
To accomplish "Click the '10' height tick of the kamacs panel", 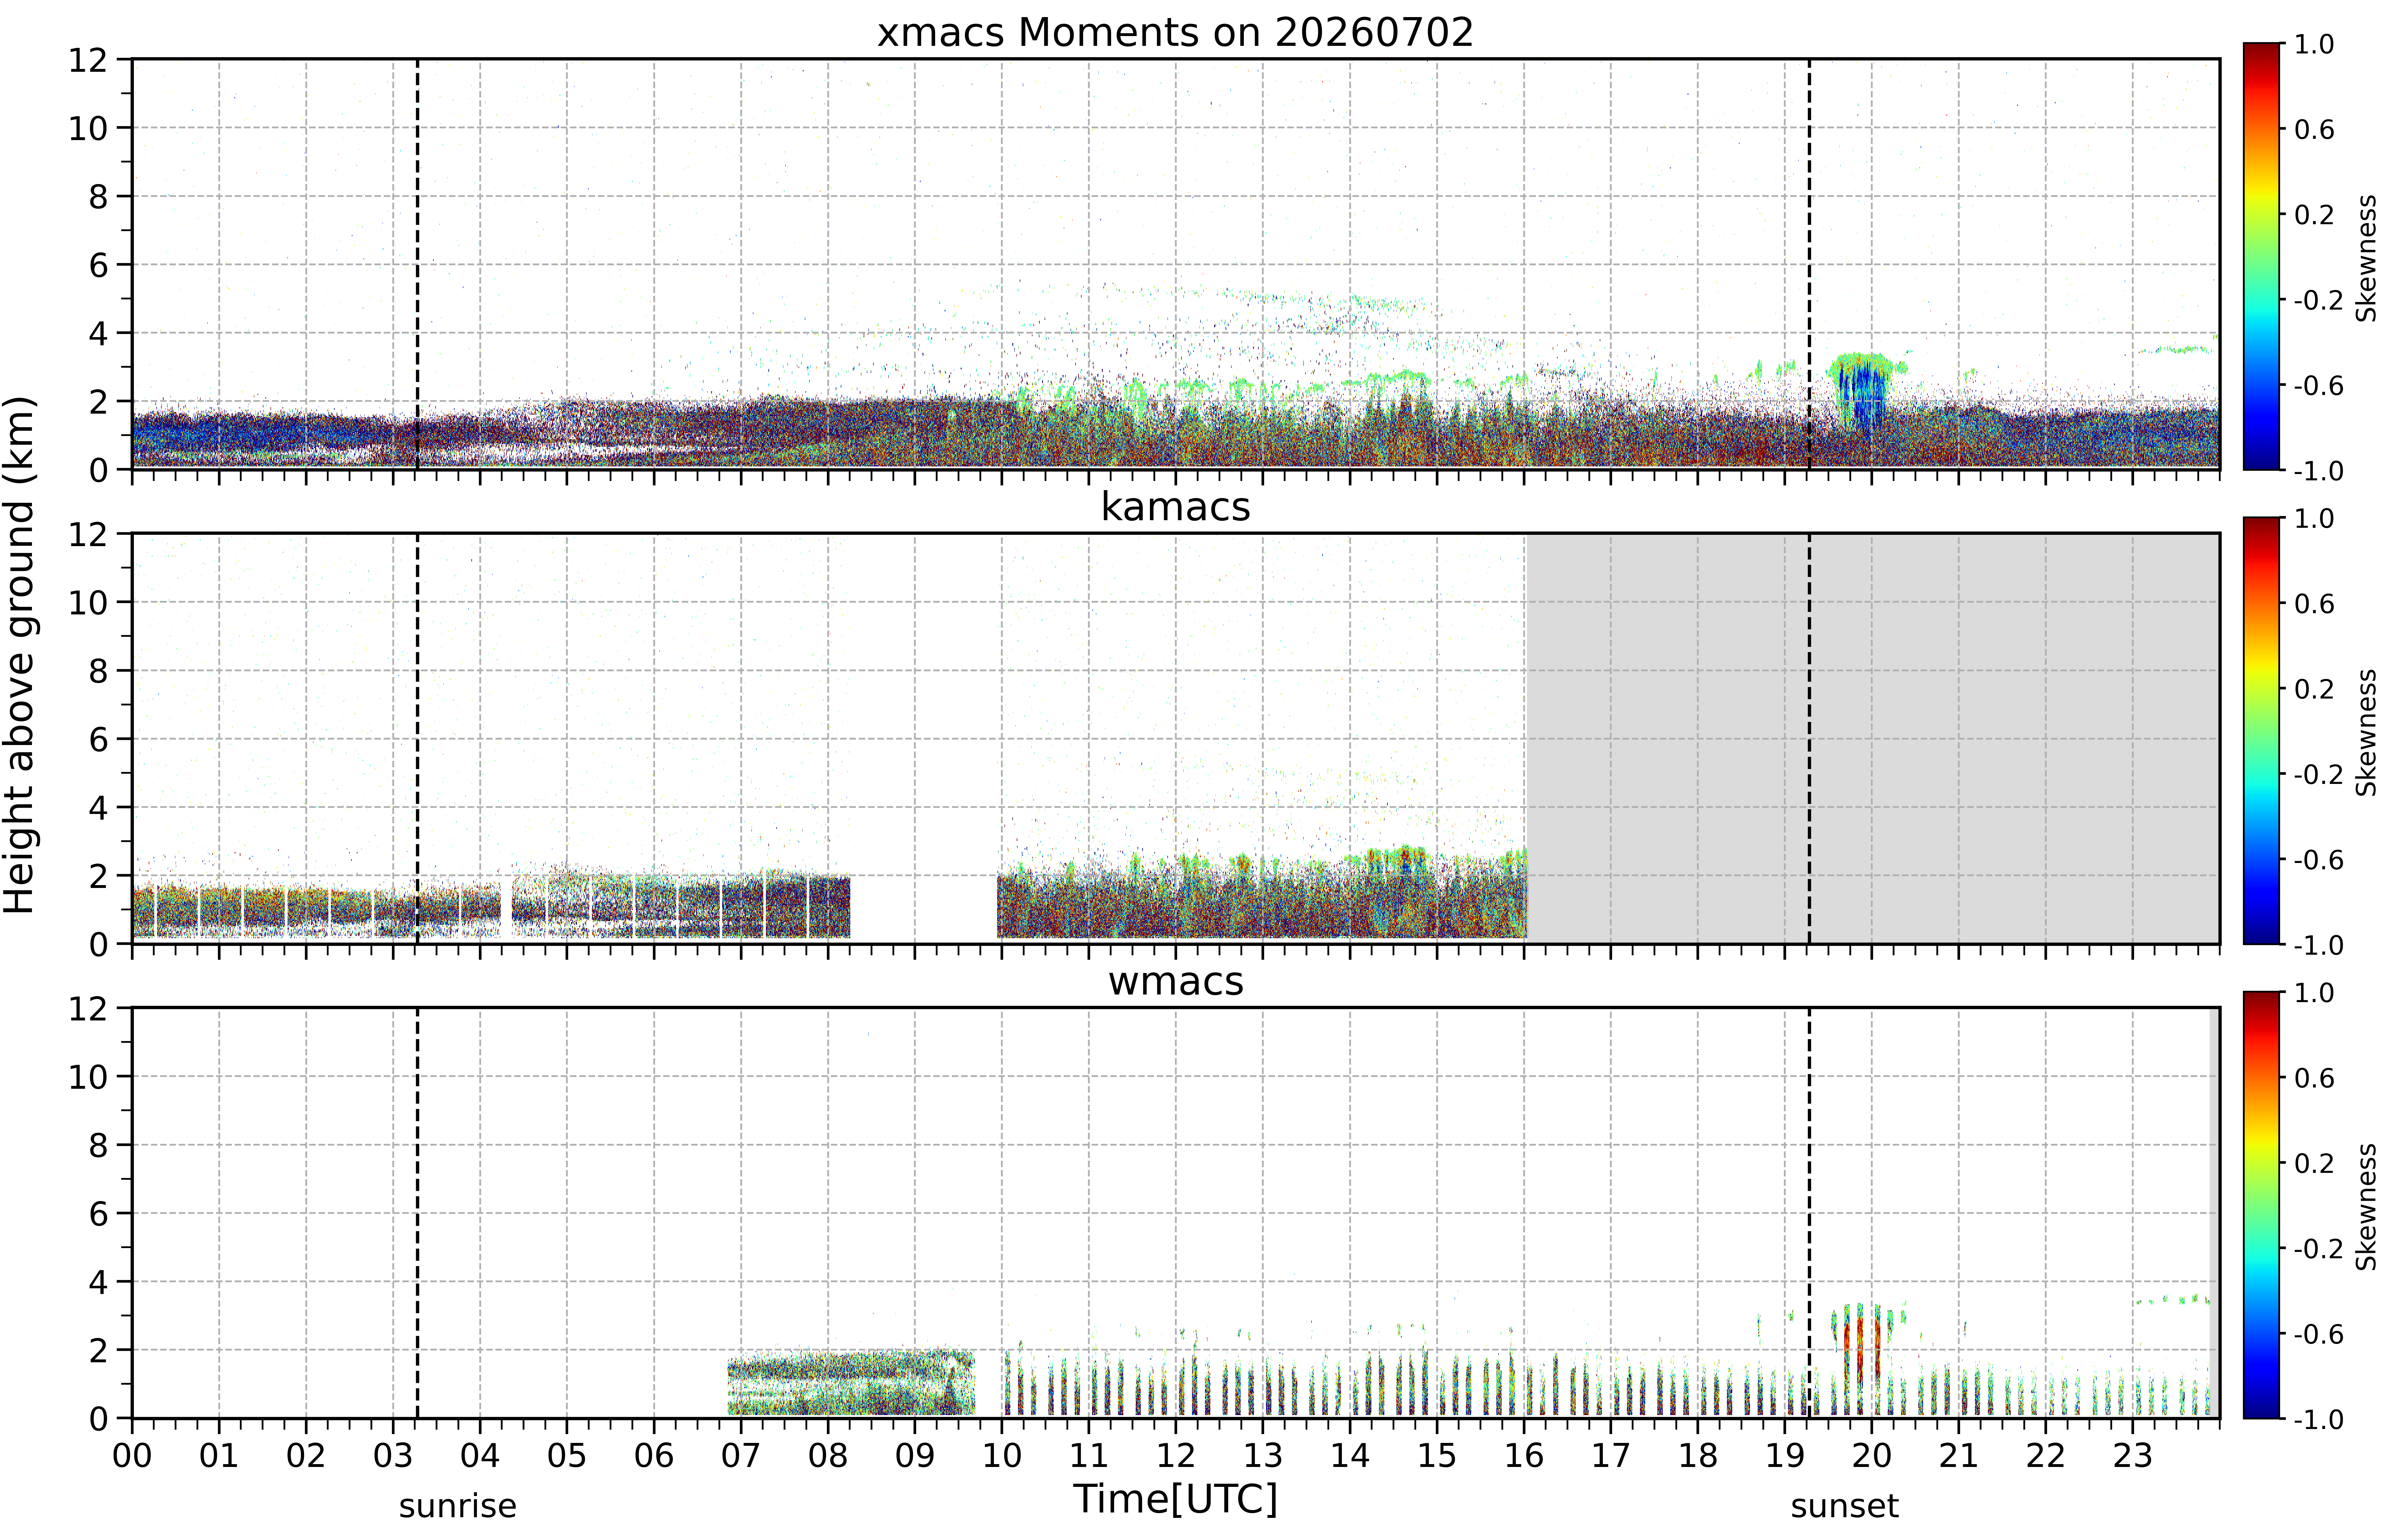I will tap(88, 602).
